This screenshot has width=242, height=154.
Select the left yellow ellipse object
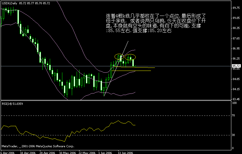[119, 57]
